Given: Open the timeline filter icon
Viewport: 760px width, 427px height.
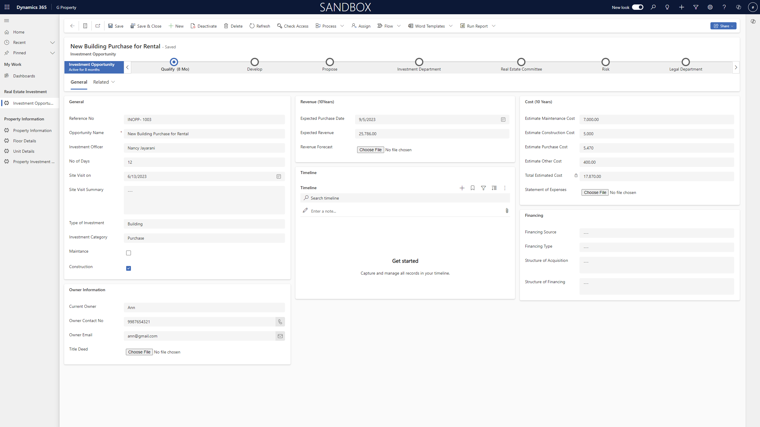Looking at the screenshot, I should [483, 188].
